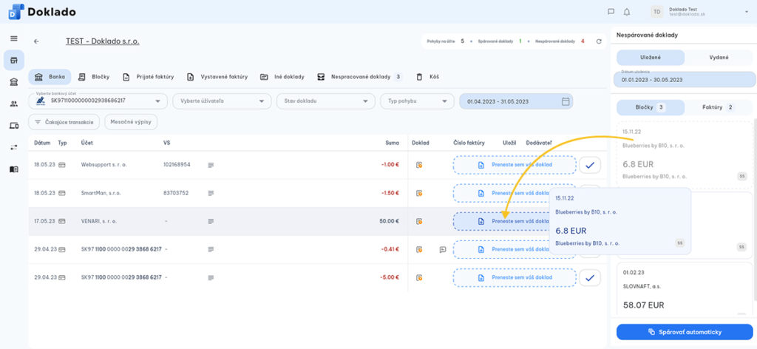Click the drop zone in the Websupport row
This screenshot has width=757, height=349.
(x=515, y=165)
